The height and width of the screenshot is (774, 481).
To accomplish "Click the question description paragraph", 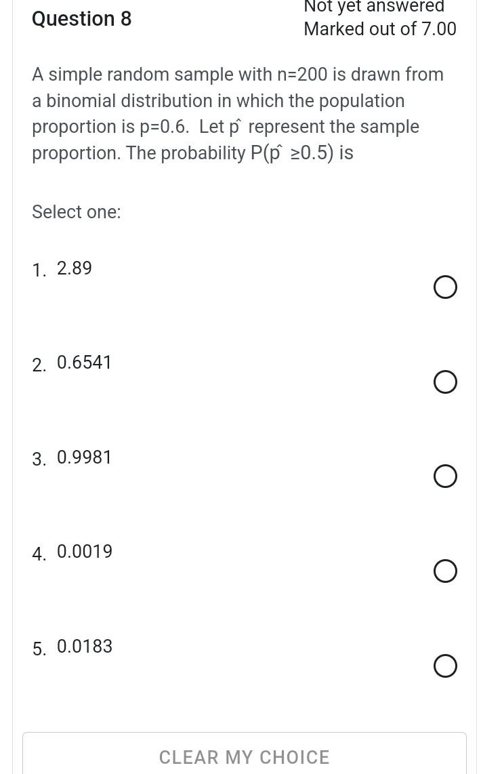I will (x=237, y=113).
